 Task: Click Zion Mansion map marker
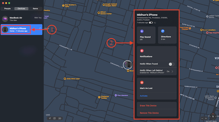click(116, 95)
